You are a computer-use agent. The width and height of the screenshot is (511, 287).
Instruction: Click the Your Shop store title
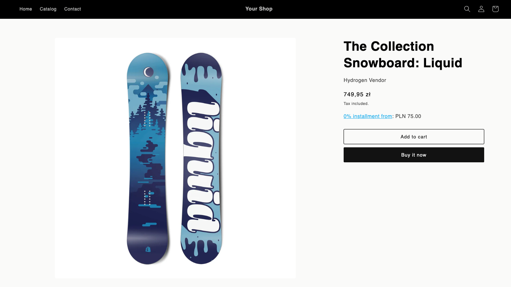point(259,9)
